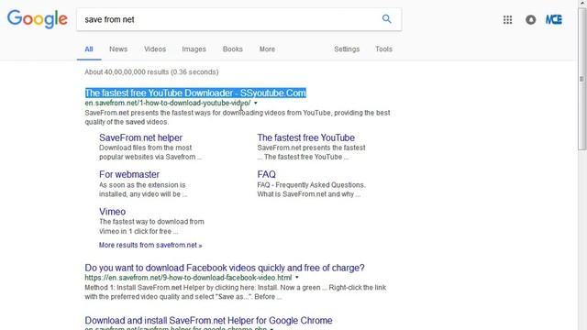Open the FAQ sitelink
This screenshot has width=587, height=330.
pyautogui.click(x=267, y=174)
